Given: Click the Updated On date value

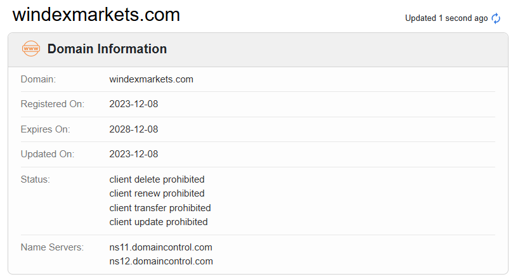Looking at the screenshot, I should pyautogui.click(x=134, y=154).
